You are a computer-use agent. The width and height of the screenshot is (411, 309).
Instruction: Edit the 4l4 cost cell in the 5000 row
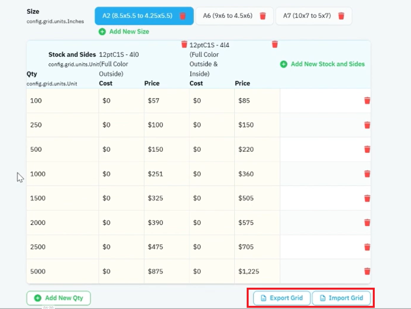212,271
